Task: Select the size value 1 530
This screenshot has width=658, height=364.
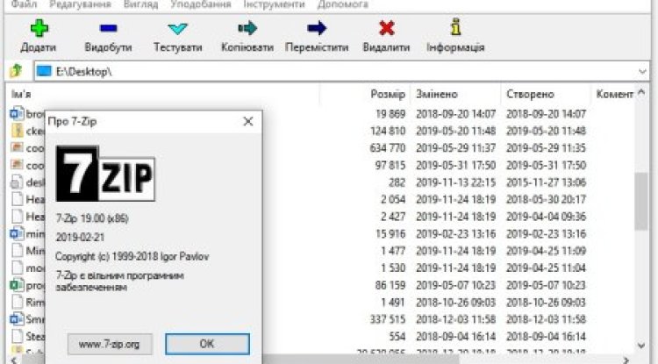Action: point(393,268)
